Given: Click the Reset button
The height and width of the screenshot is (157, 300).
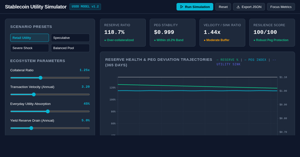Looking at the screenshot, I should pyautogui.click(x=223, y=7).
